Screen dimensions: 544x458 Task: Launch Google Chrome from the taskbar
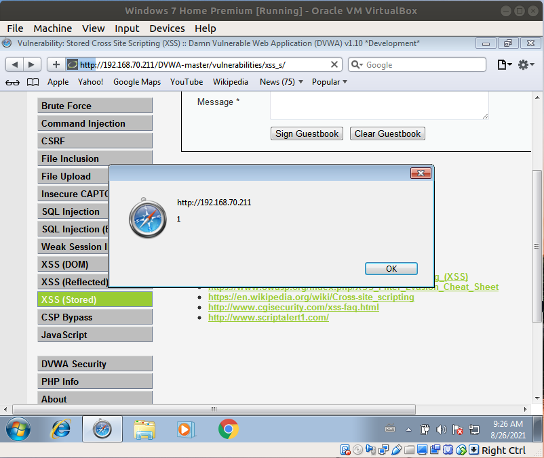coord(229,429)
